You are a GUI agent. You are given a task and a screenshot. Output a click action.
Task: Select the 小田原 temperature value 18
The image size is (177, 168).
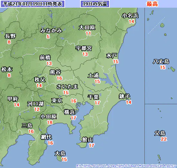click(50, 122)
